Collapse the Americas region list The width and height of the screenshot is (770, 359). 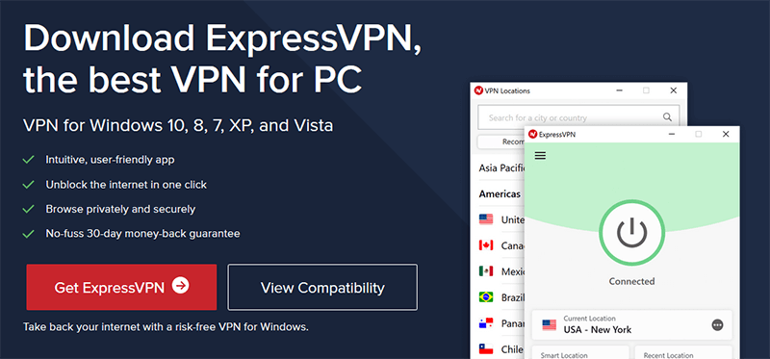[x=500, y=194]
